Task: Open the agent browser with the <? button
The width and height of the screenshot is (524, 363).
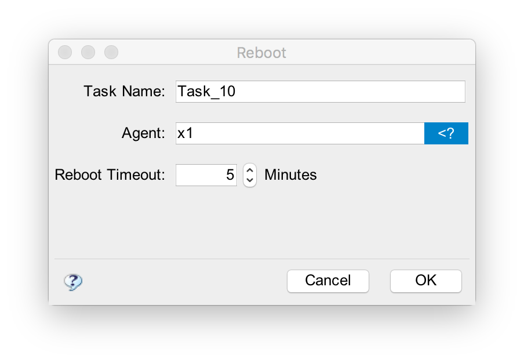Action: [446, 133]
